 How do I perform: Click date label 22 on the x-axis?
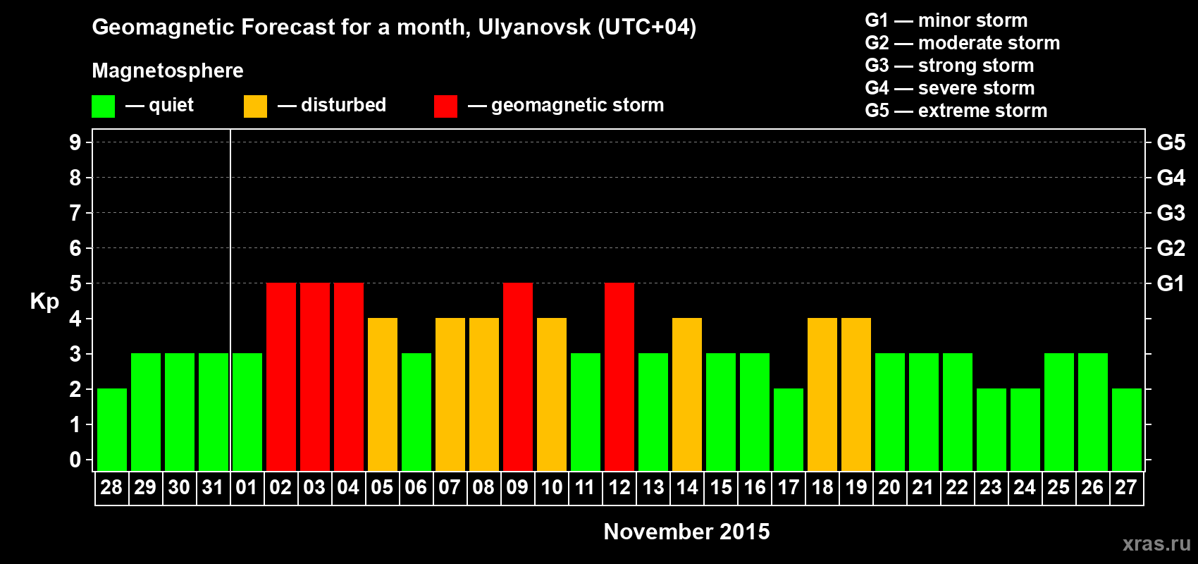point(957,487)
